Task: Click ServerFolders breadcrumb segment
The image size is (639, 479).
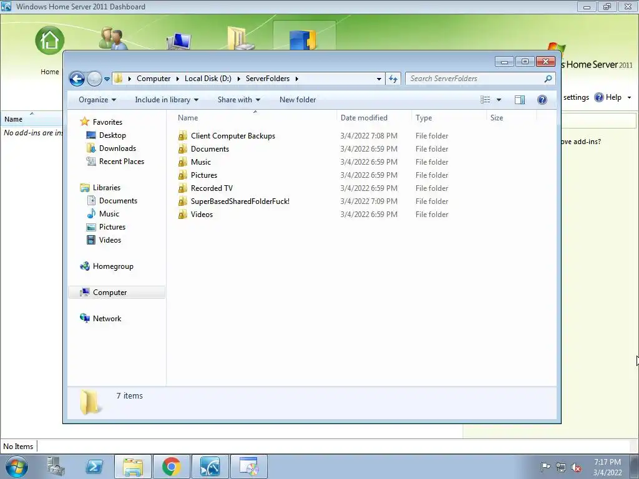Action: coord(267,79)
